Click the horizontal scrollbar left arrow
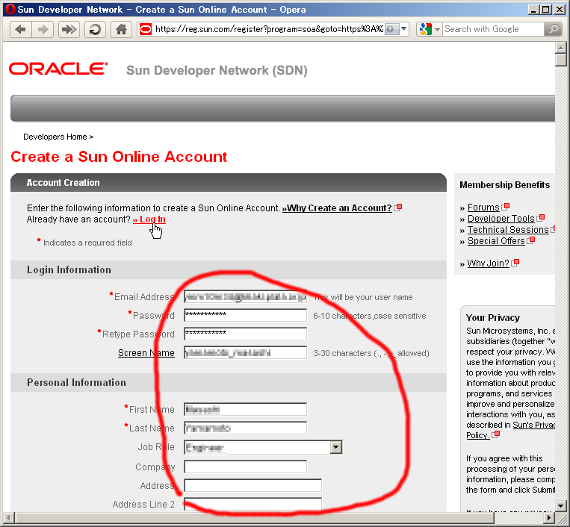This screenshot has width=570, height=527. [9, 517]
